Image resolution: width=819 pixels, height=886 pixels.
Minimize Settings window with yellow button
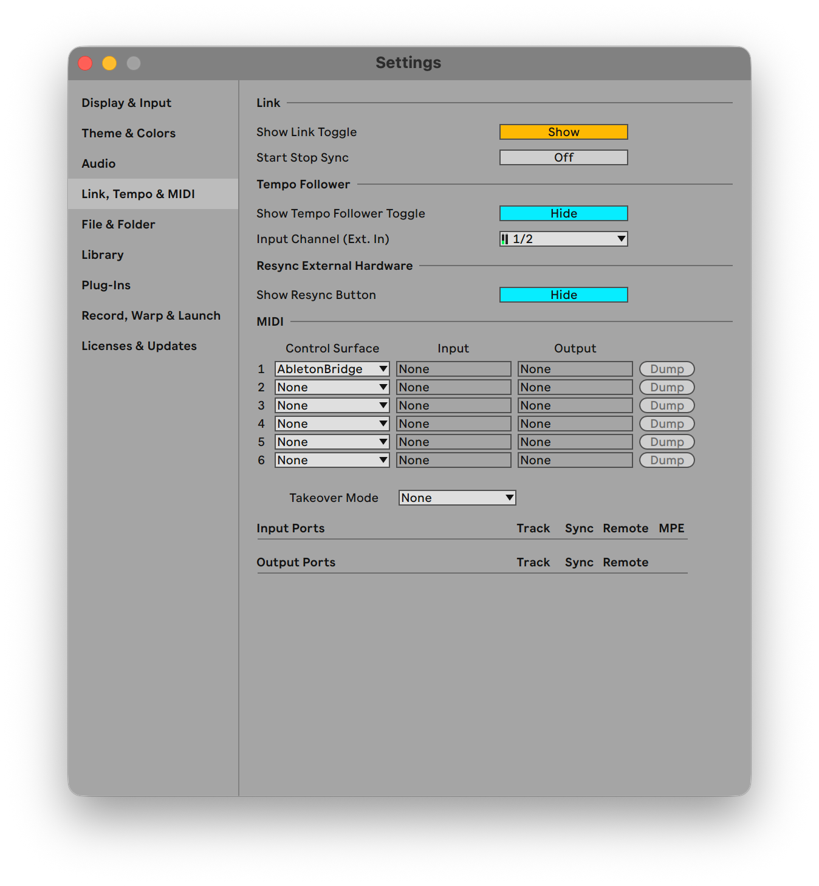[x=109, y=63]
